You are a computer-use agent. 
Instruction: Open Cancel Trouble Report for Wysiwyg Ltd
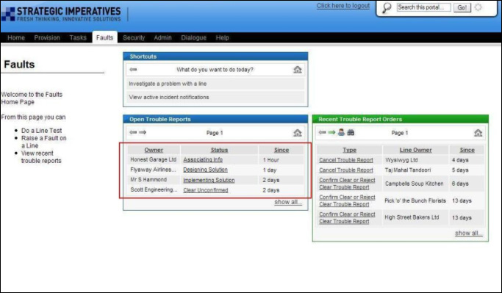click(x=346, y=160)
